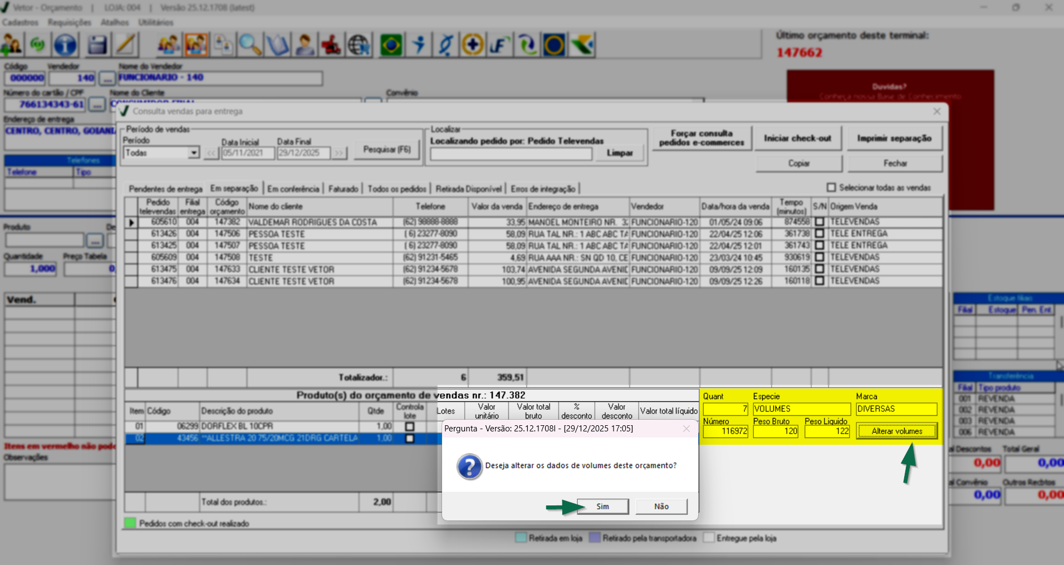The image size is (1064, 565).
Task: Click the Localizar search input field
Action: 511,154
